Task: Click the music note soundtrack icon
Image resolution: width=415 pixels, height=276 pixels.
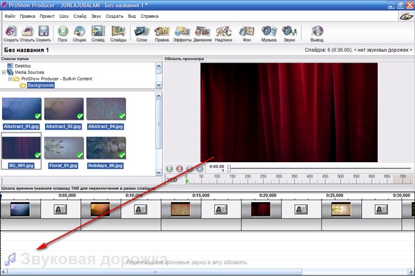Action: click(x=10, y=259)
